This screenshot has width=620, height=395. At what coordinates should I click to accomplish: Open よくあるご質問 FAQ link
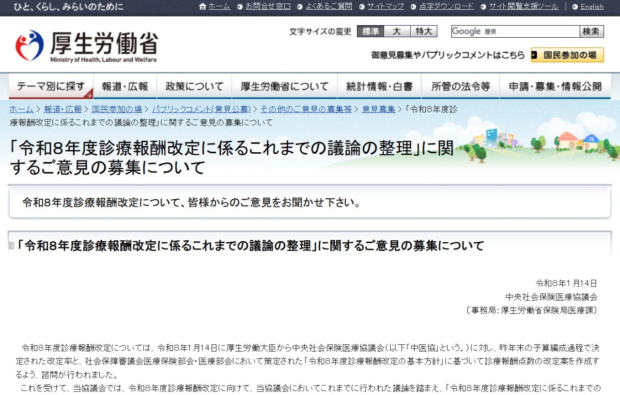[329, 7]
